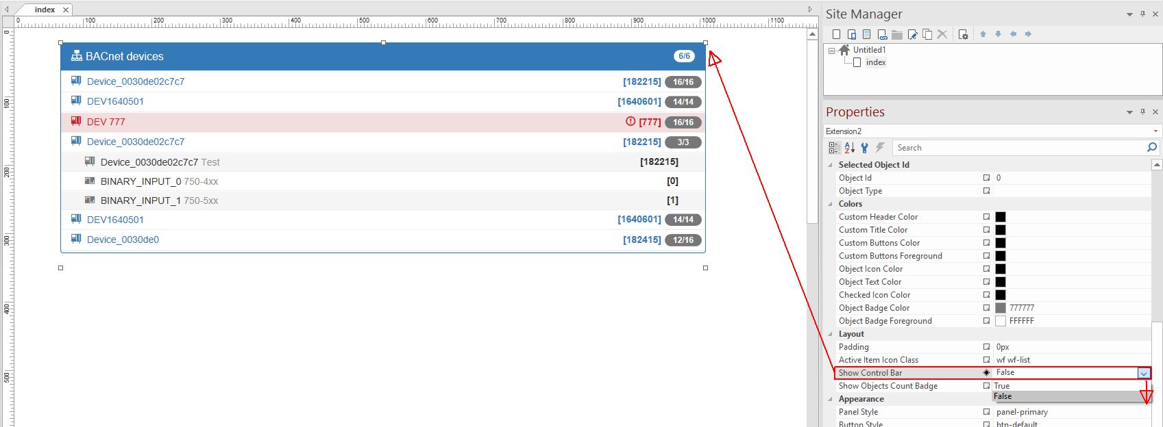This screenshot has width=1163, height=427.
Task: Click the page with link icon in Site Manager
Action: pos(882,34)
